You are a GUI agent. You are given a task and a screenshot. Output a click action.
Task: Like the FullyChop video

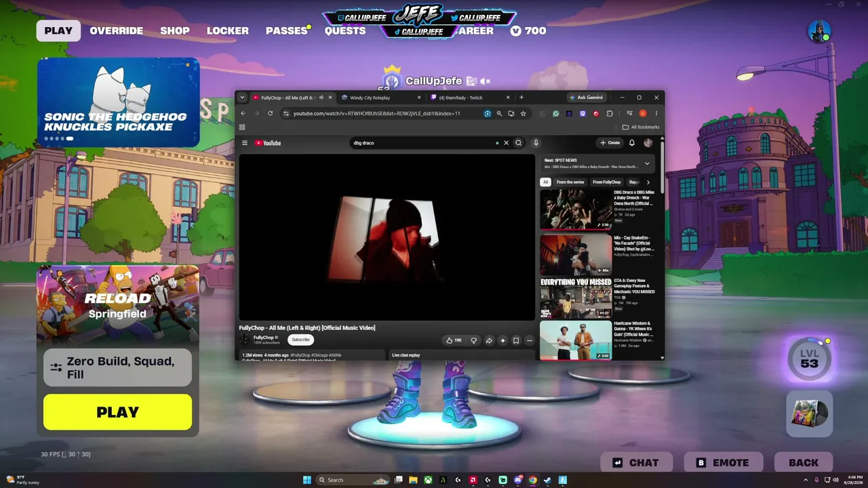click(454, 340)
